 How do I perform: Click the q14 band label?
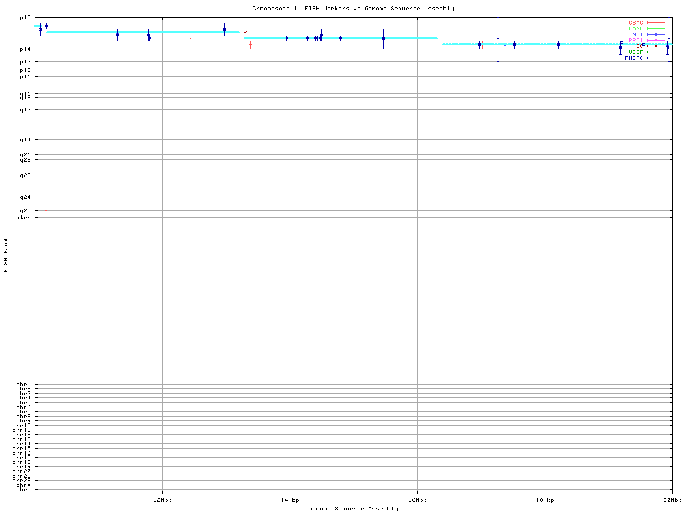pyautogui.click(x=25, y=140)
